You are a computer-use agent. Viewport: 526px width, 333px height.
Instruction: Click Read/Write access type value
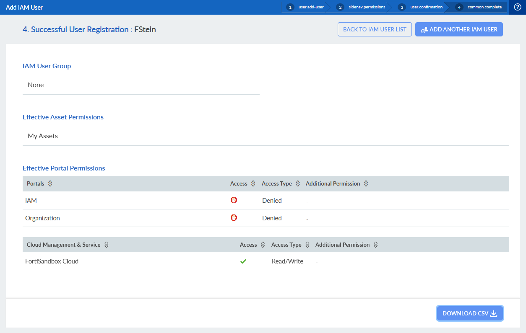tap(287, 261)
